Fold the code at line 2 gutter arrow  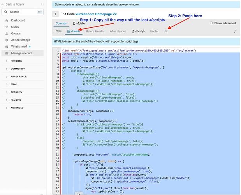click(60, 54)
